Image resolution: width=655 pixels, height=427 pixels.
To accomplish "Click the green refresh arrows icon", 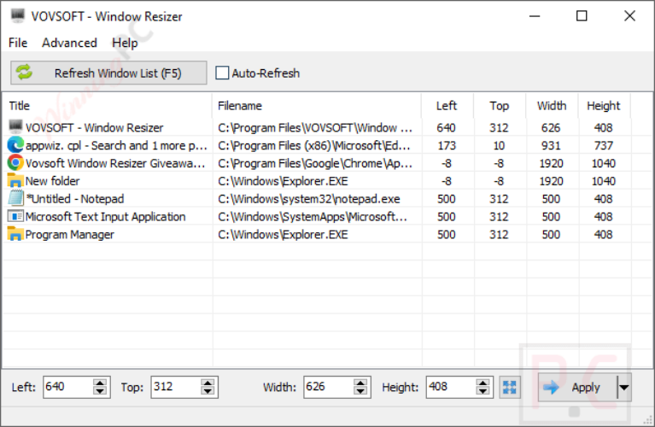I will (x=24, y=73).
